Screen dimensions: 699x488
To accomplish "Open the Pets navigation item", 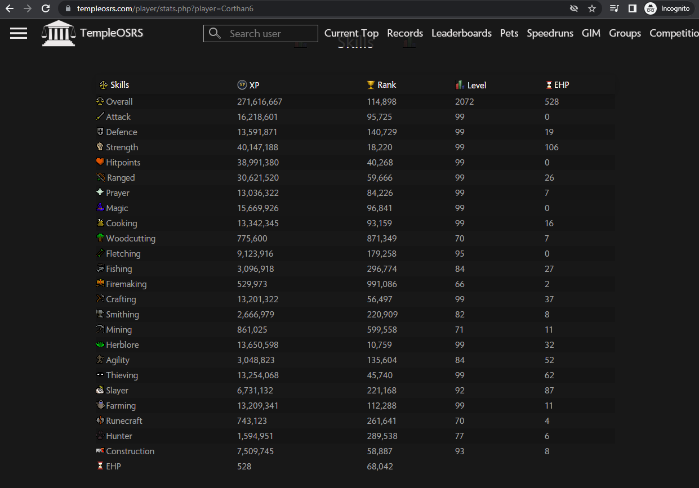I will point(509,33).
